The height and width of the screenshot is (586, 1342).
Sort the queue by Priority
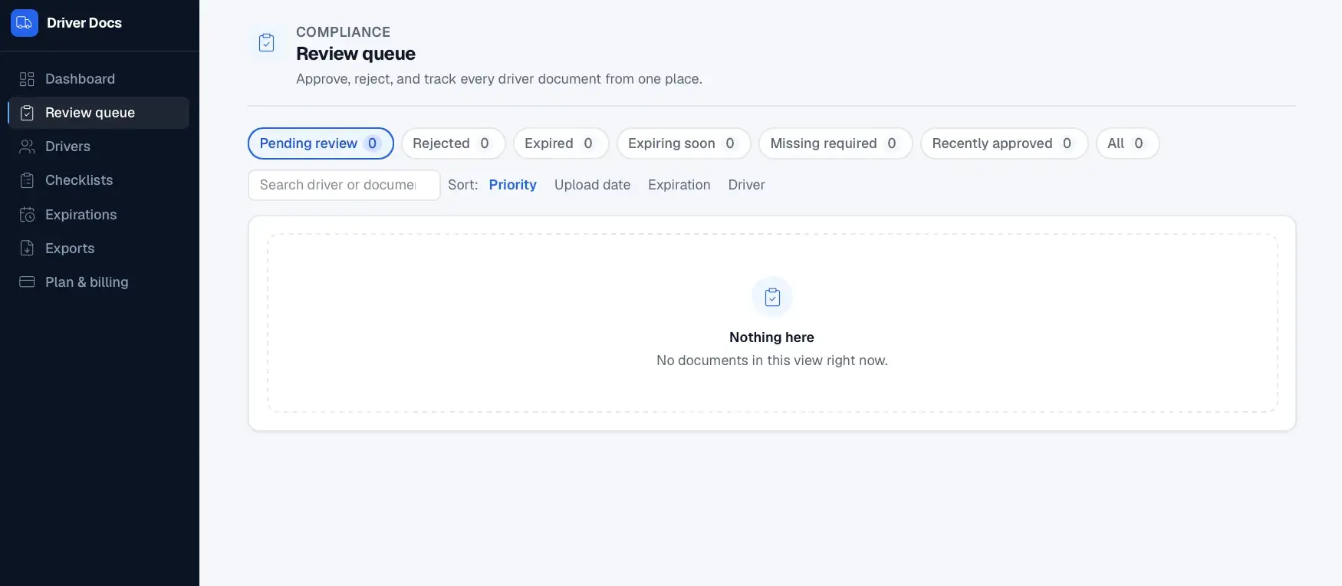[512, 185]
